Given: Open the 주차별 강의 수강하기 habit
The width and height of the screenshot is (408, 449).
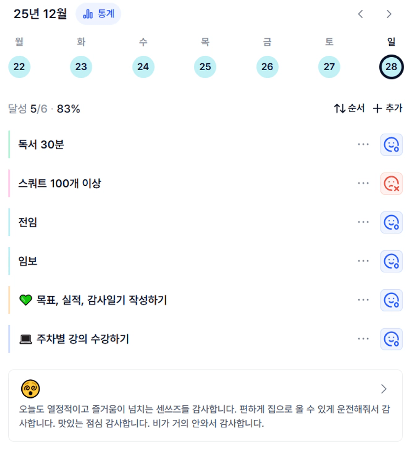Looking at the screenshot, I should pos(83,339).
